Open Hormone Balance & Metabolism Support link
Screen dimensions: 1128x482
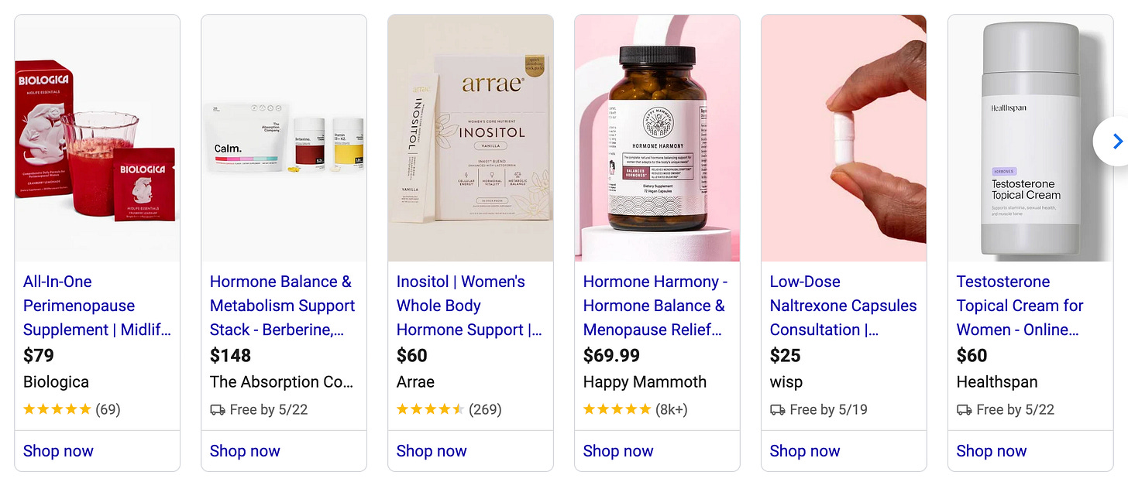coord(283,306)
